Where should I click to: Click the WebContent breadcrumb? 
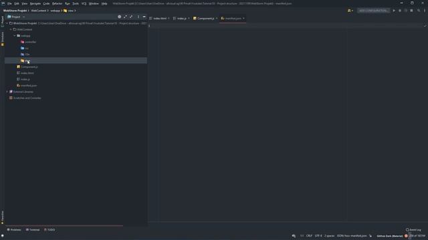pyautogui.click(x=39, y=11)
